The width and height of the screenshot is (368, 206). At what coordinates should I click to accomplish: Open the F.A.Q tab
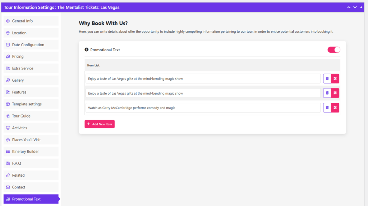[x=31, y=163]
